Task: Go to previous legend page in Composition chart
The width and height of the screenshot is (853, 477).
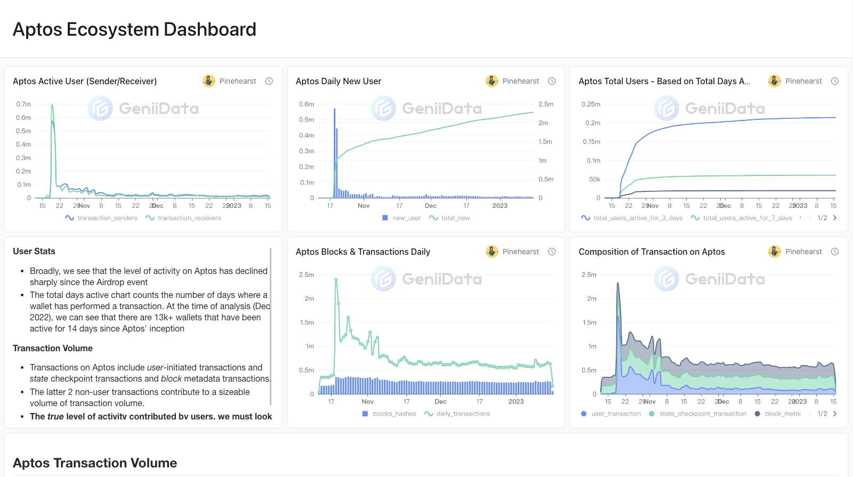Action: (810, 414)
